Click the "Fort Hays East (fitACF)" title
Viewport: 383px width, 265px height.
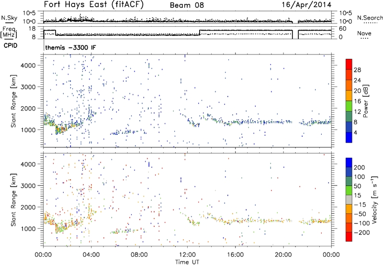click(93, 5)
